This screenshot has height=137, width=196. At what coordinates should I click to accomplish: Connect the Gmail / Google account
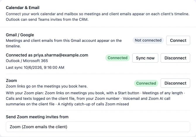click(178, 40)
